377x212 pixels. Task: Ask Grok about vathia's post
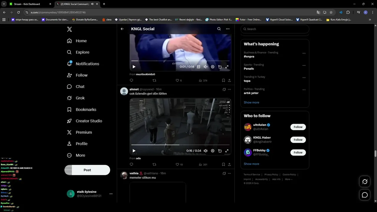pyautogui.click(x=224, y=173)
